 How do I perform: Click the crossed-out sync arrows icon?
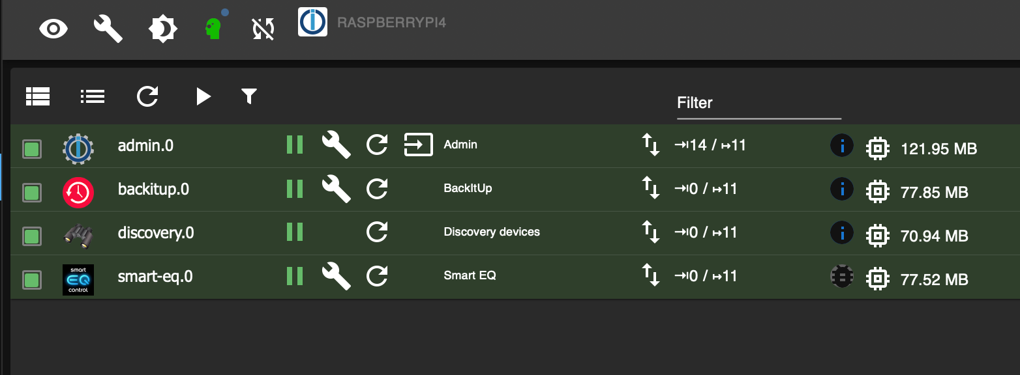coord(263,29)
